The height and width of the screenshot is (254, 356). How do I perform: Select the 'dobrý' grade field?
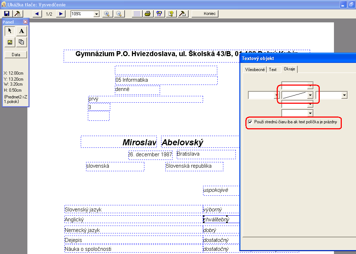(x=221, y=230)
